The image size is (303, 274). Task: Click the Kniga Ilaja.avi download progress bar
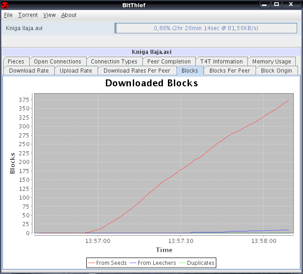point(206,28)
